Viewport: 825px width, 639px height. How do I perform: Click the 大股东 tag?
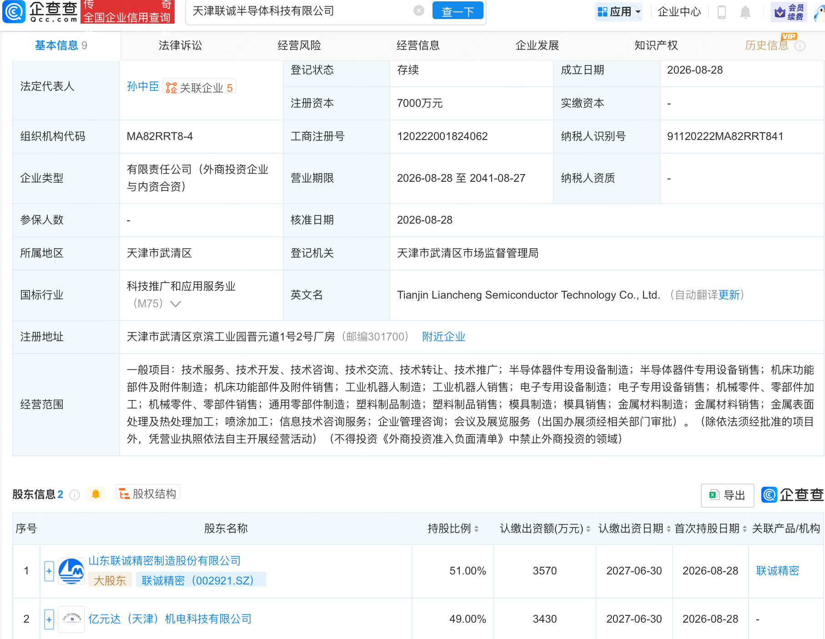pyautogui.click(x=110, y=580)
